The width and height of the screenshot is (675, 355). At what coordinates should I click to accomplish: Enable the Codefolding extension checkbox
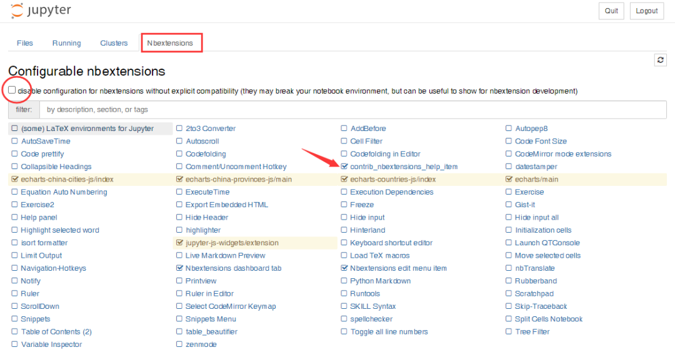tap(179, 154)
